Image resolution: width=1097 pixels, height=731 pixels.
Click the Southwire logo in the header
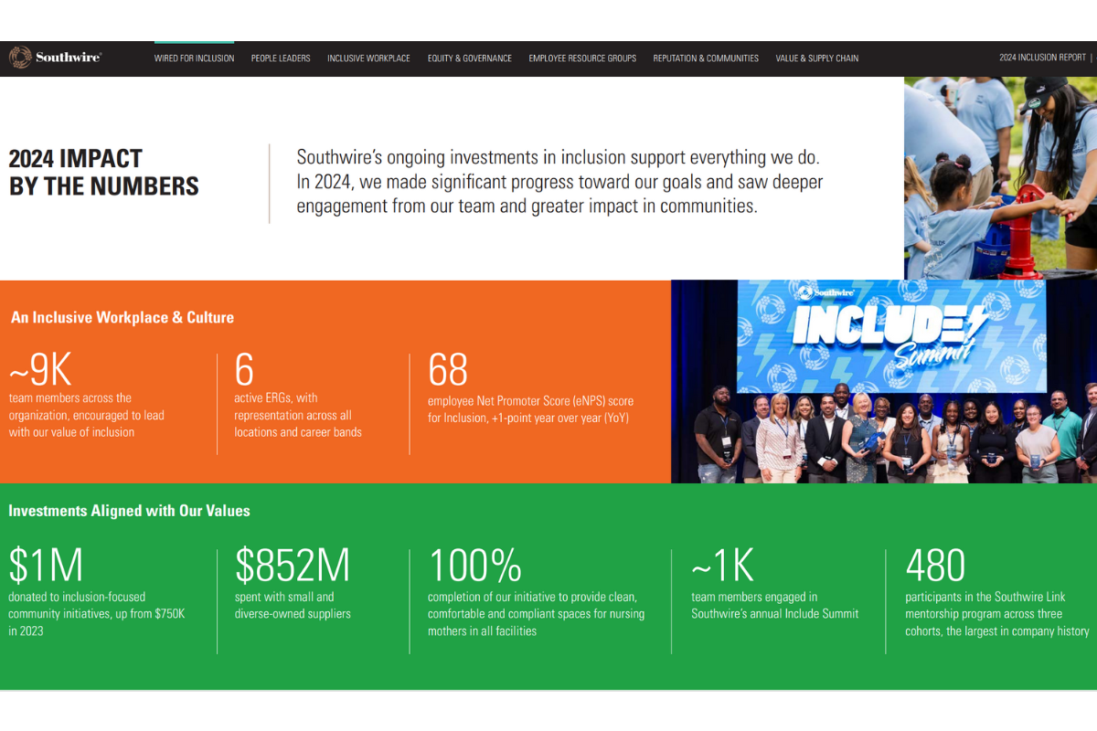[x=56, y=58]
